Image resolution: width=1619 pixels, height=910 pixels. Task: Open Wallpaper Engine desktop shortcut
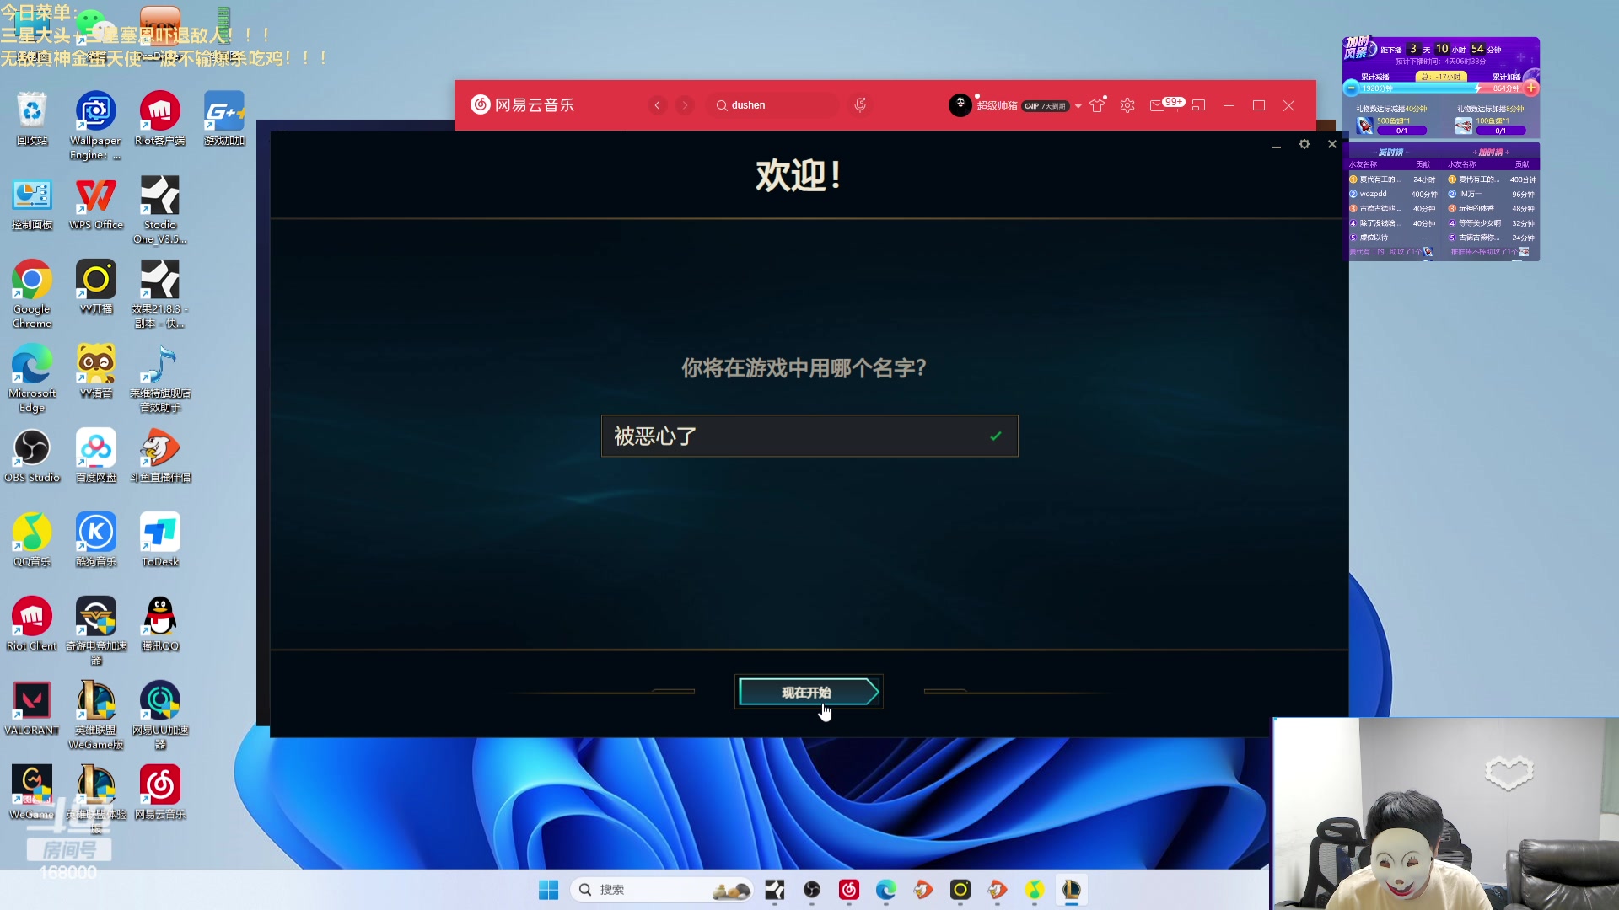[95, 126]
